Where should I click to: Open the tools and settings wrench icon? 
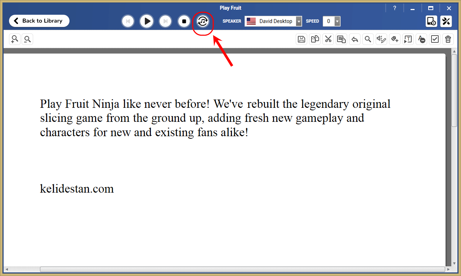(446, 21)
